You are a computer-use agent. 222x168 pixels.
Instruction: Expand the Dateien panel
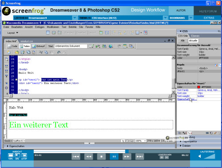181,146
